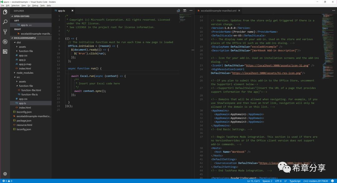Open the icon-32.png localhost link
337x183 pixels.
coord(277,65)
